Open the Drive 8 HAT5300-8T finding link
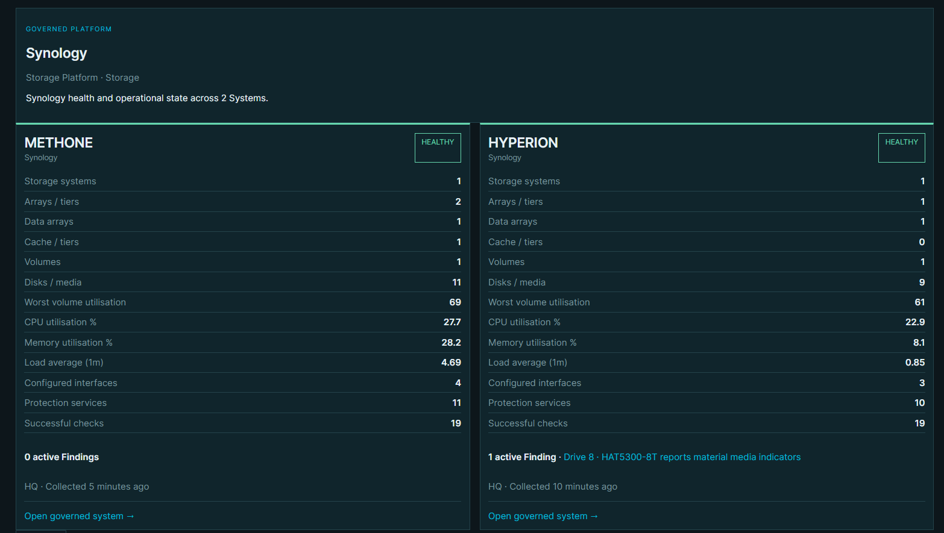This screenshot has width=944, height=533. pos(682,457)
